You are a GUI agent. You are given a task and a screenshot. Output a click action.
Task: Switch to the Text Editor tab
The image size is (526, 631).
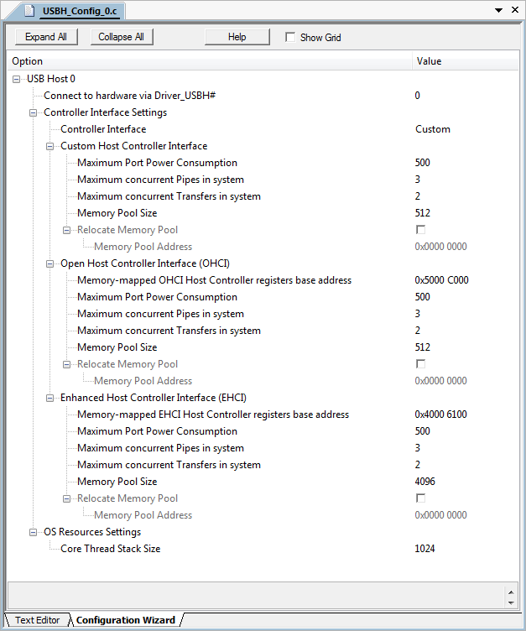(x=37, y=620)
